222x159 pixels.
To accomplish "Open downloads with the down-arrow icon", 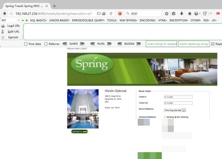I will pyautogui.click(x=181, y=14).
